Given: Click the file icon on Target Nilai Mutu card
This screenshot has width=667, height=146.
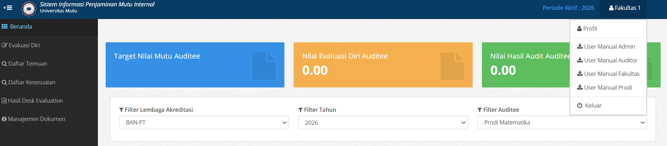Looking at the screenshot, I should 264,66.
